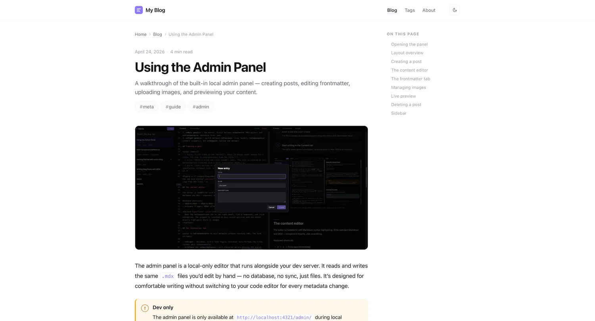Jump to Layout overview section

click(407, 53)
